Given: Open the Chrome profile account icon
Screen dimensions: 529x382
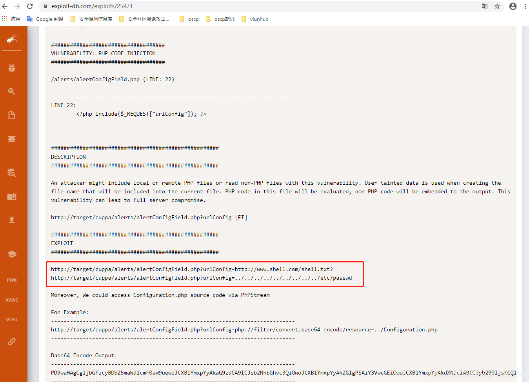Looking at the screenshot, I should pyautogui.click(x=513, y=6).
